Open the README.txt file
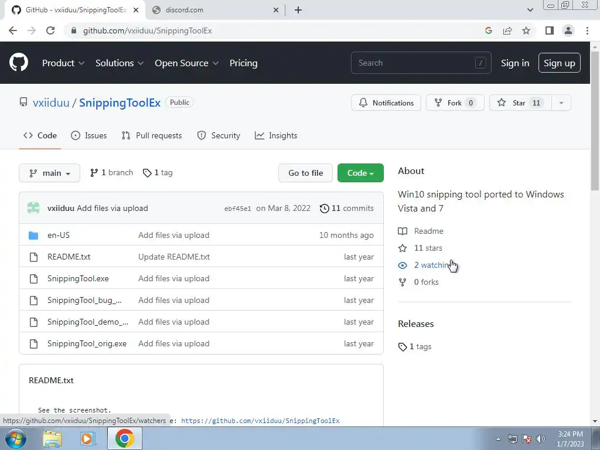 (x=69, y=257)
